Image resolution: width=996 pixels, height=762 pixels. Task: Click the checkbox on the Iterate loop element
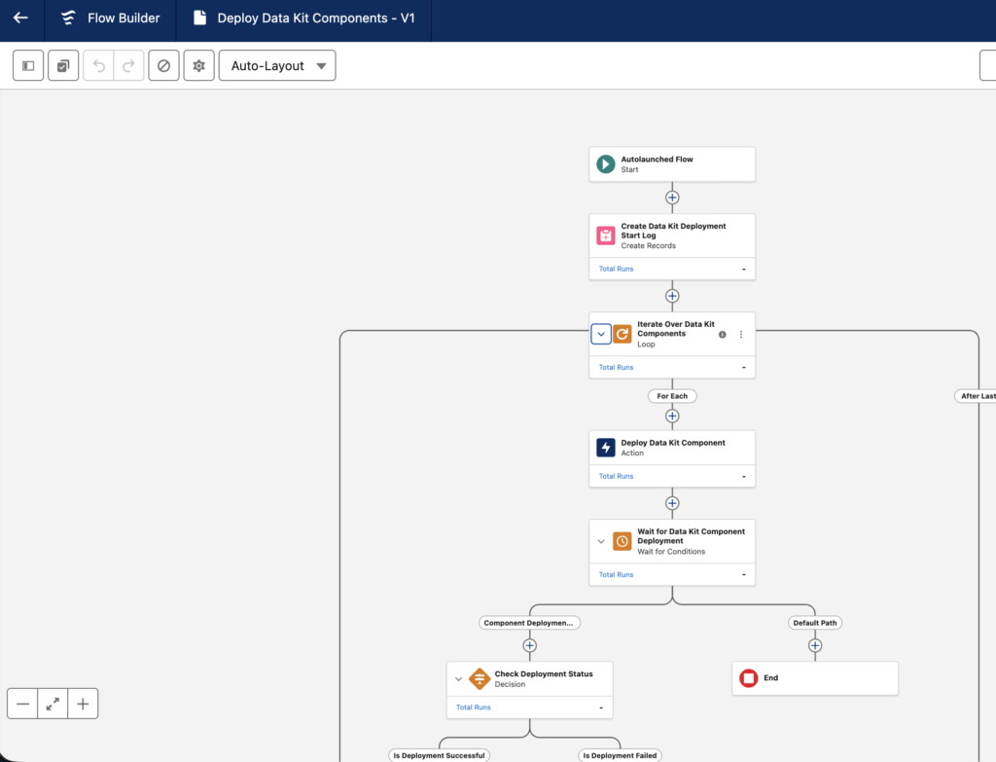[600, 333]
